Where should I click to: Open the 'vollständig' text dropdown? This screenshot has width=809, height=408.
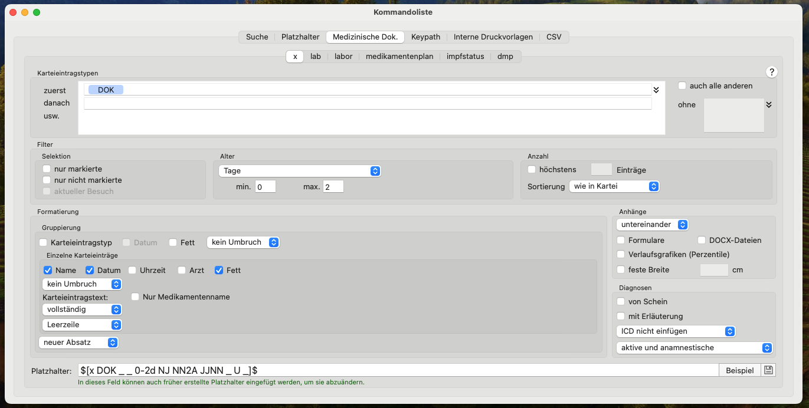pos(82,309)
